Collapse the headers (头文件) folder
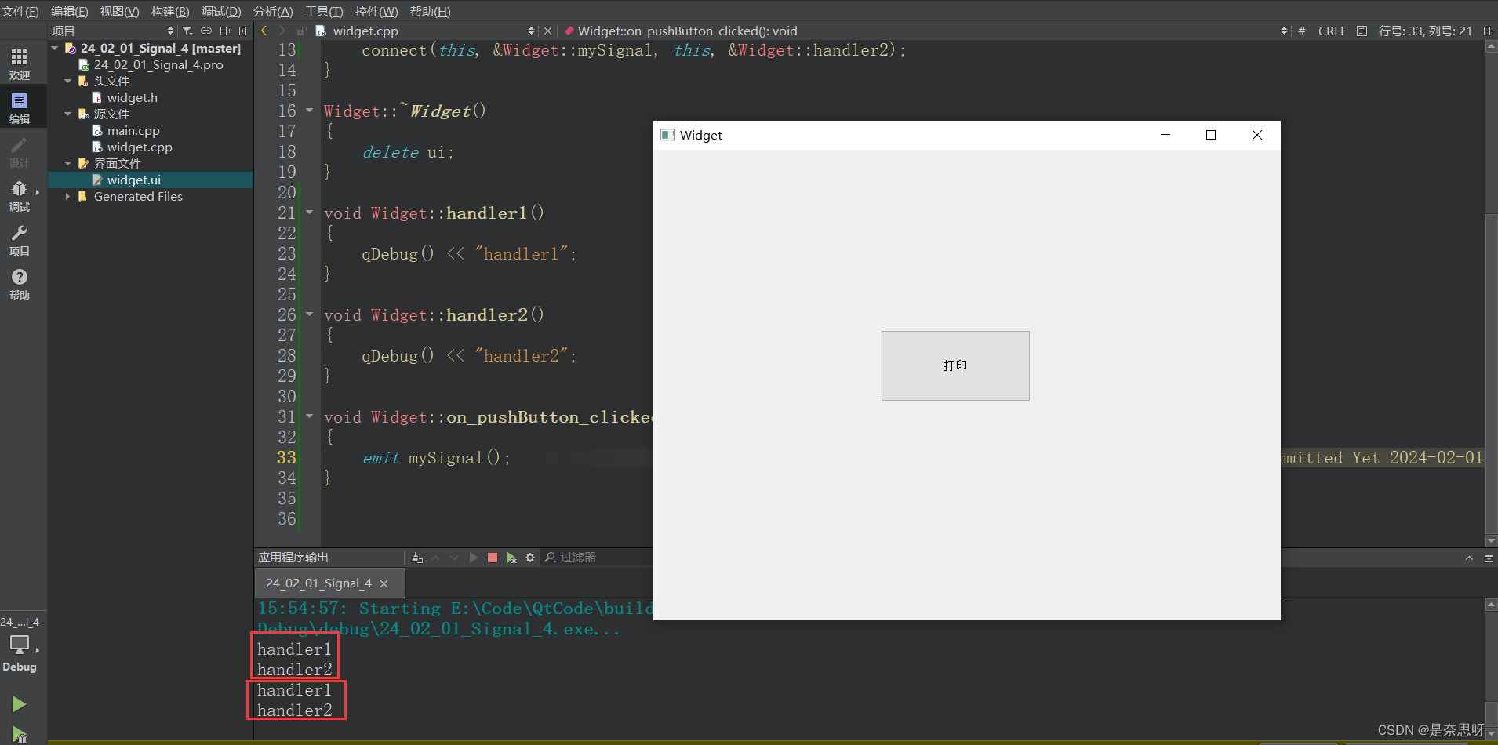This screenshot has width=1498, height=745. 68,81
